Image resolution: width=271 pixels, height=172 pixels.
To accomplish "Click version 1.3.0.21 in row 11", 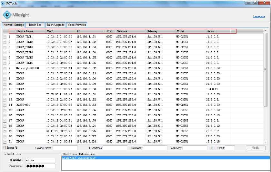I will tap(212, 89).
